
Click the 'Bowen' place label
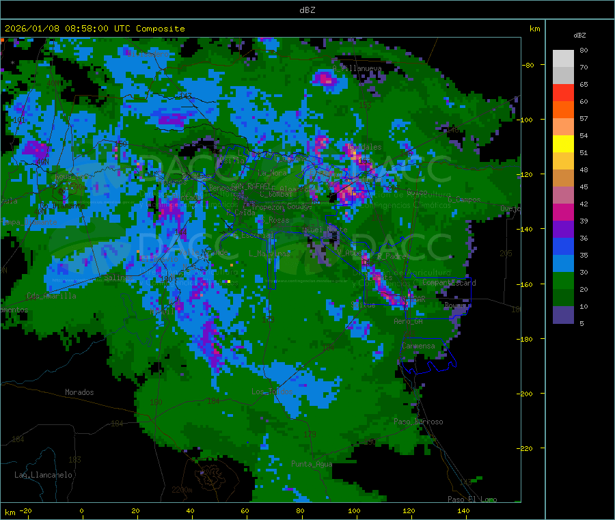pyautogui.click(x=455, y=305)
